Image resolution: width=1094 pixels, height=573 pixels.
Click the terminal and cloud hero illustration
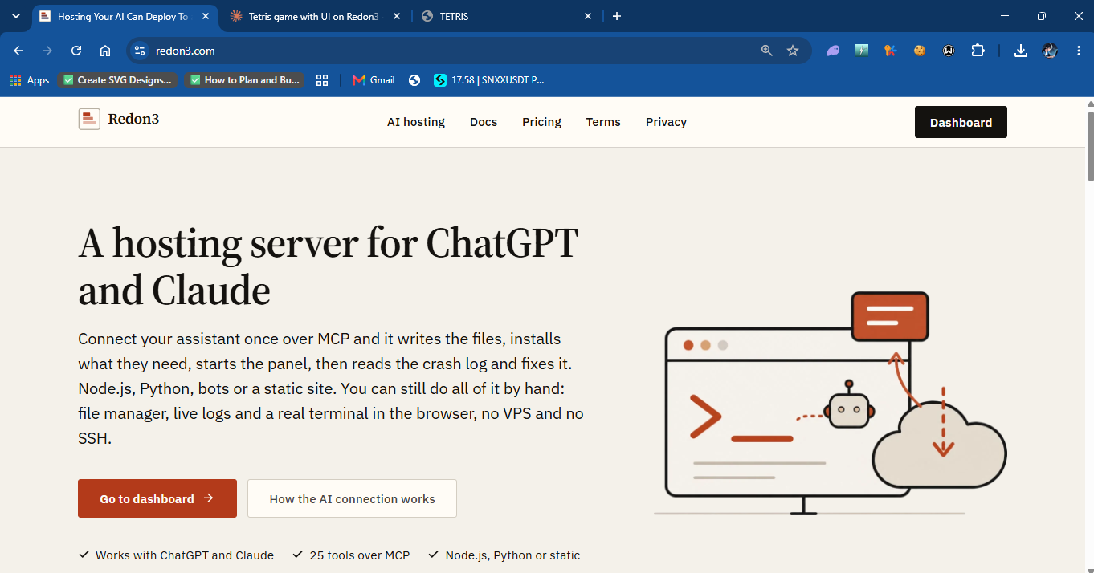tap(830, 404)
